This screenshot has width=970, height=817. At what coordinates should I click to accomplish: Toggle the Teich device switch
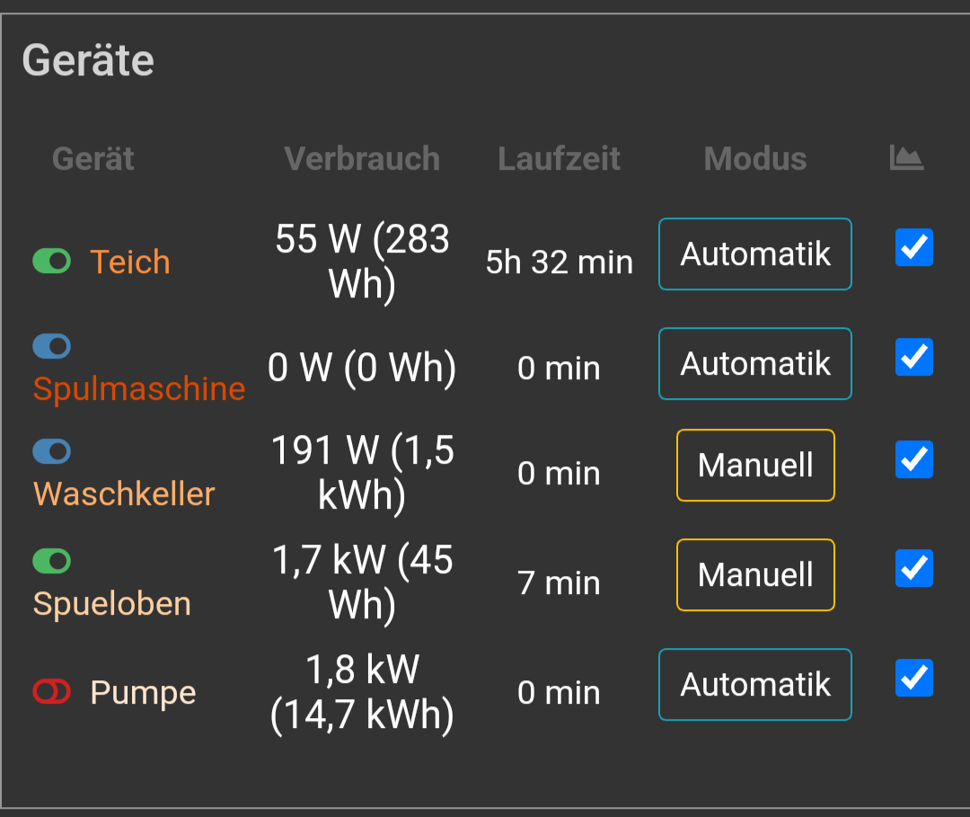[52, 262]
